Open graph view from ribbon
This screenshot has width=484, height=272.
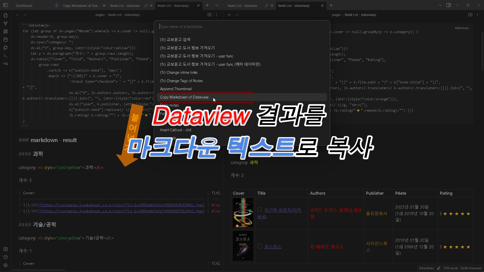coord(6,23)
